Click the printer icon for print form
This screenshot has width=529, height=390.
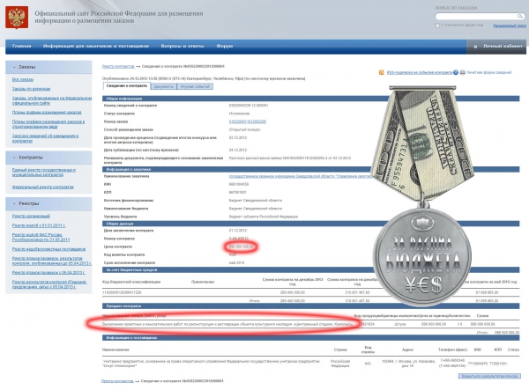point(463,72)
